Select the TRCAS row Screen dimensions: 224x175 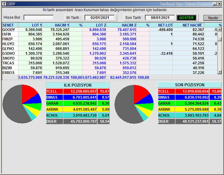pyautogui.click(x=110, y=63)
